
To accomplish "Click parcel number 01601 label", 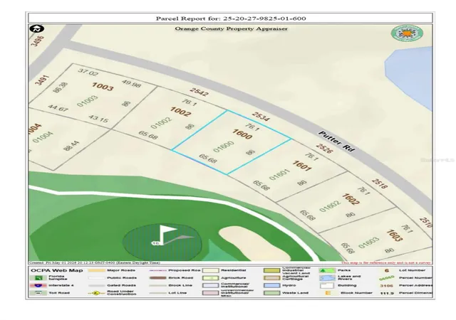I will 279,174.
